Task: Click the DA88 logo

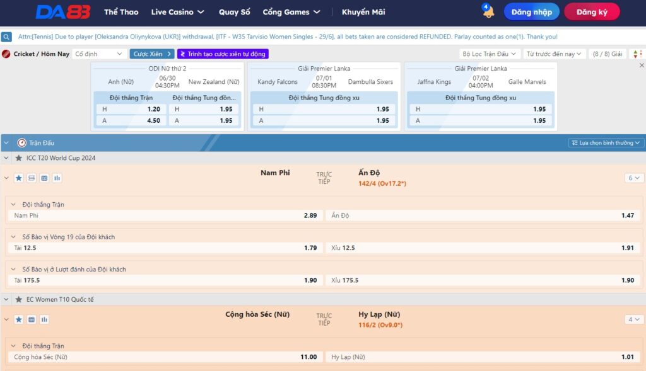Action: point(63,12)
